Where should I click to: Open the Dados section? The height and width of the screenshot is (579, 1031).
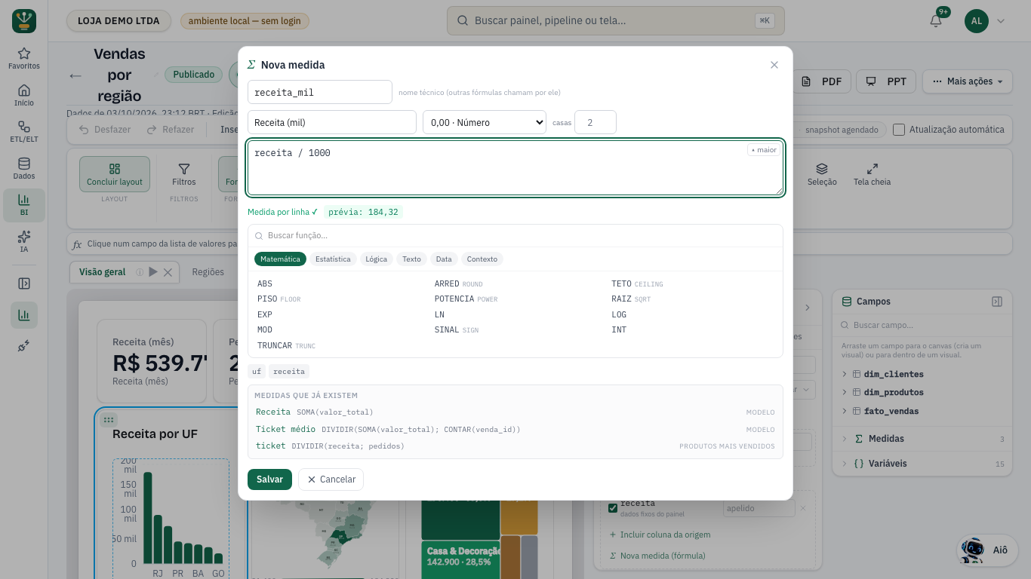[24, 169]
